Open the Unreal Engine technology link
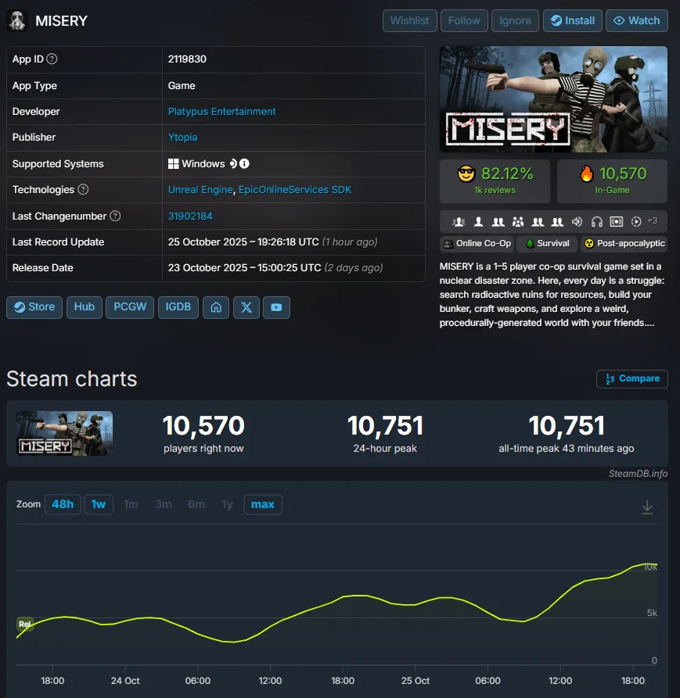The width and height of the screenshot is (680, 698). (200, 190)
